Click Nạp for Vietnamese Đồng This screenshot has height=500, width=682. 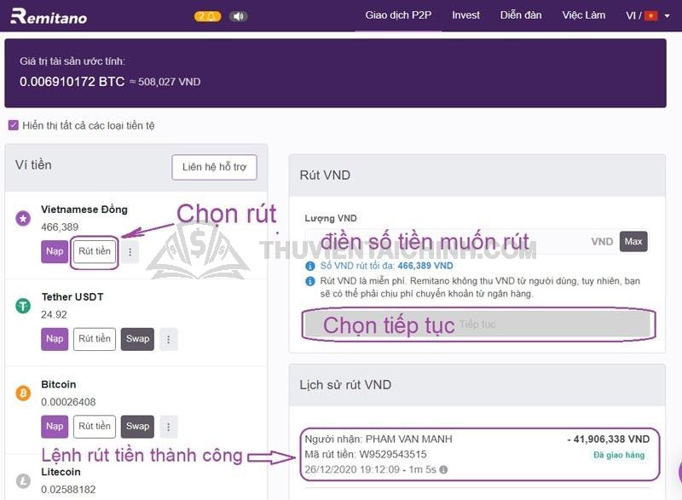pos(55,251)
